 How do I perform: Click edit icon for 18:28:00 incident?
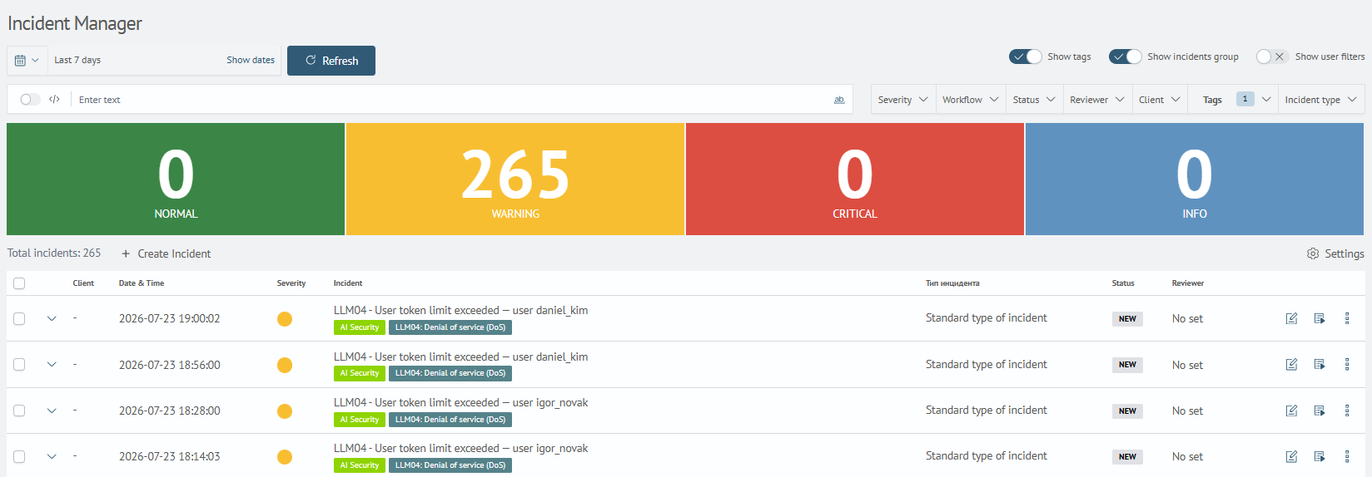pyautogui.click(x=1291, y=411)
